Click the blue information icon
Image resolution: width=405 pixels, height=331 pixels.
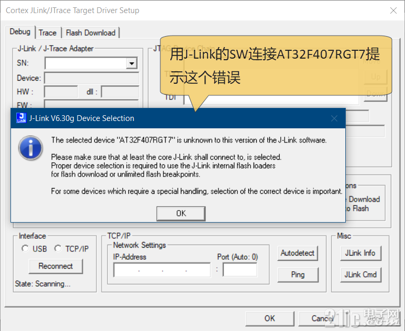click(x=31, y=148)
